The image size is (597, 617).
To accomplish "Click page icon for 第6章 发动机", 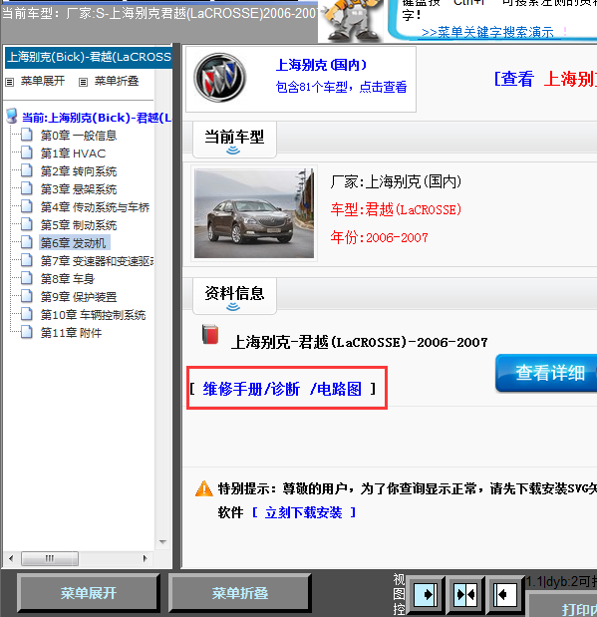I will coord(26,242).
